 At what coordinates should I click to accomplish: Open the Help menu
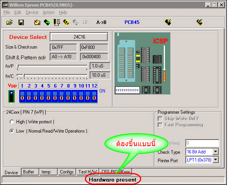[63, 12]
